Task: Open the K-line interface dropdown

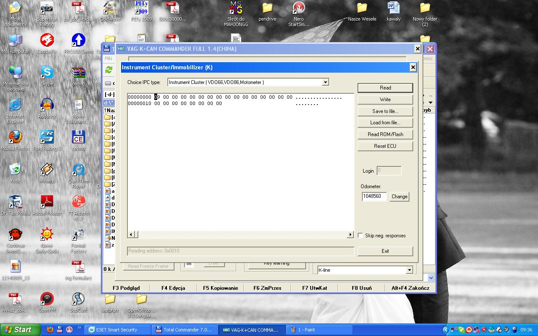Action: tap(409, 270)
